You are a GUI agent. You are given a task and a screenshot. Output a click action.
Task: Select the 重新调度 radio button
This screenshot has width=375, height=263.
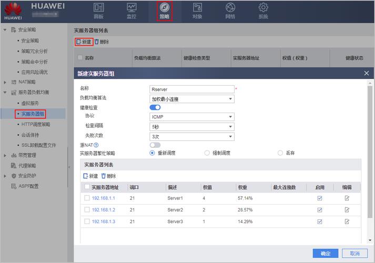152,153
